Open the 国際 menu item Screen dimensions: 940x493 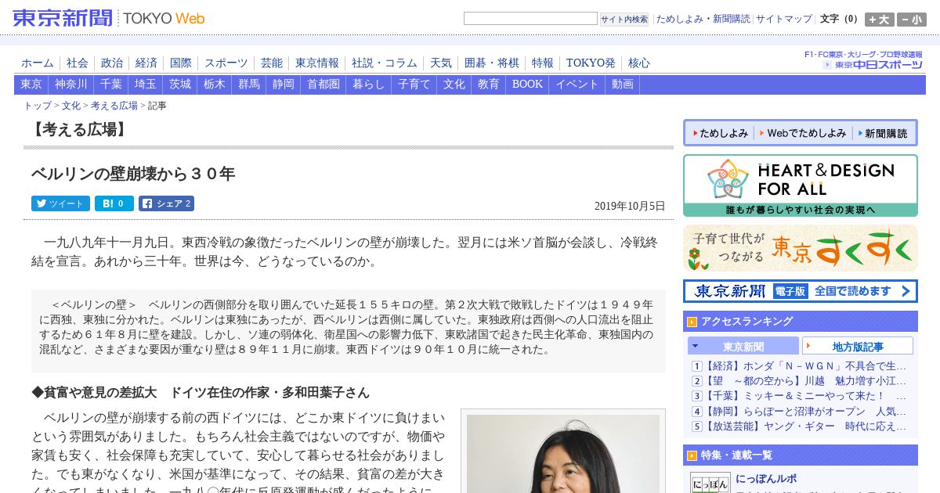[x=181, y=63]
